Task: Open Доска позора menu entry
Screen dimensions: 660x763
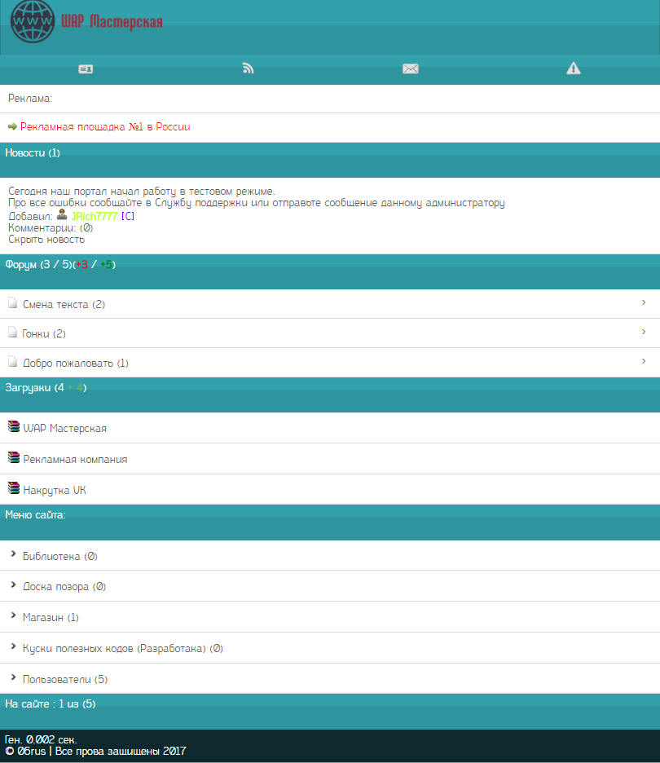Action: (64, 587)
